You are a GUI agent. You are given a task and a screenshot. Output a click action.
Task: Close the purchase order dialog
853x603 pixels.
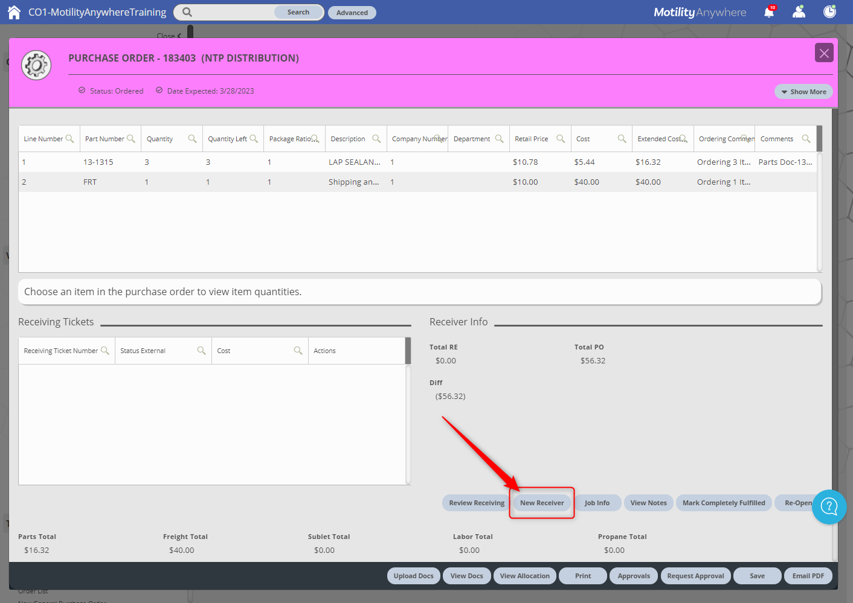click(824, 53)
